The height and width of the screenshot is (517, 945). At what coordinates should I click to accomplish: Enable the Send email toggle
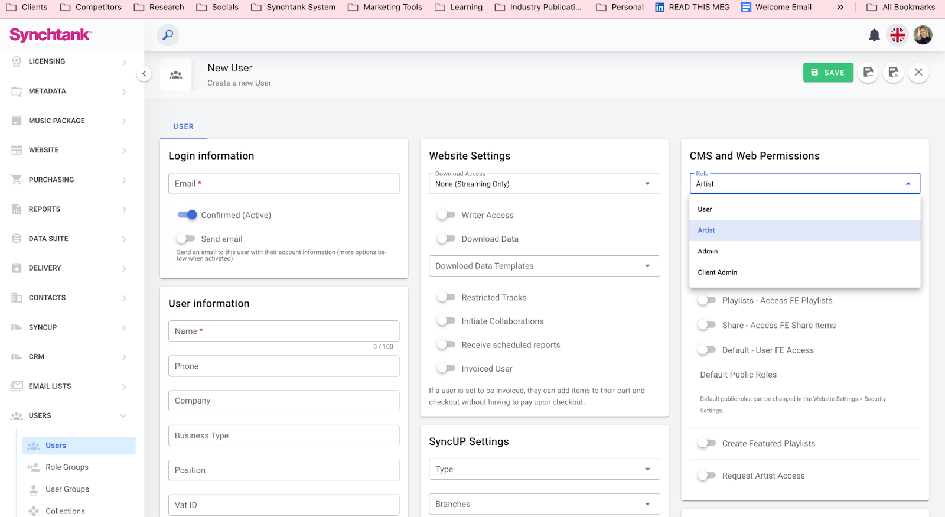[186, 239]
